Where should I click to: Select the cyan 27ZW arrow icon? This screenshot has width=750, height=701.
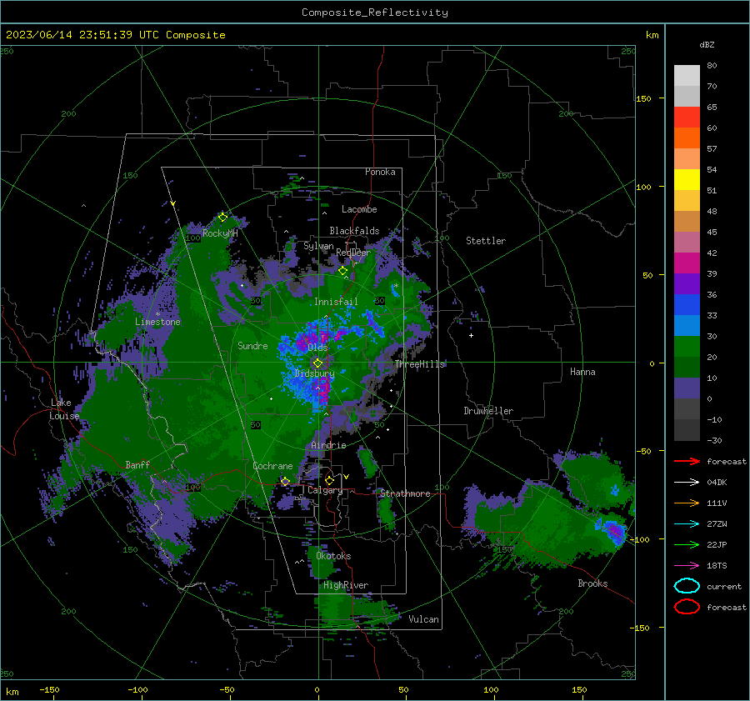tap(687, 523)
